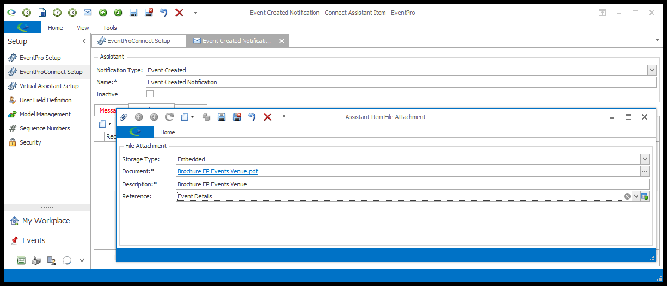Collapse the Setup navigation panel

[x=84, y=41]
